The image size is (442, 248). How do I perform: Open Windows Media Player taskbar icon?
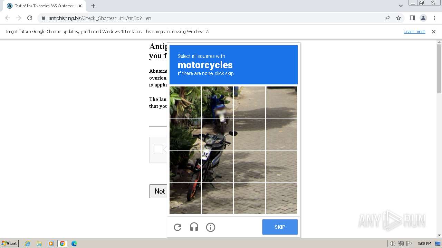tap(51, 244)
